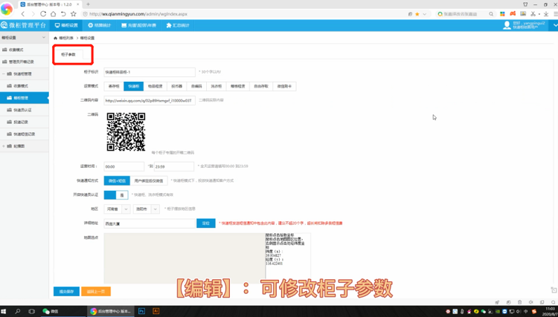Open the taskbar search icon
Image resolution: width=558 pixels, height=317 pixels.
pos(17,311)
